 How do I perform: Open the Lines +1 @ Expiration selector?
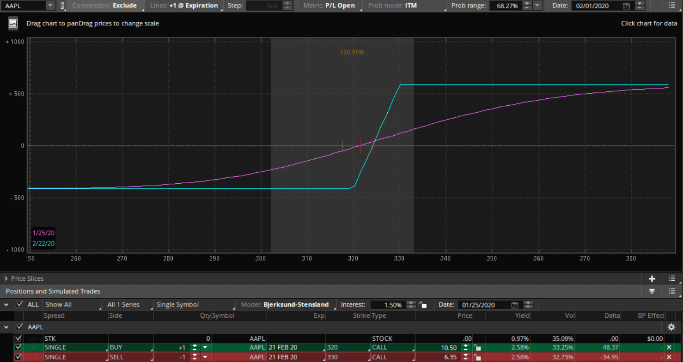click(x=185, y=6)
